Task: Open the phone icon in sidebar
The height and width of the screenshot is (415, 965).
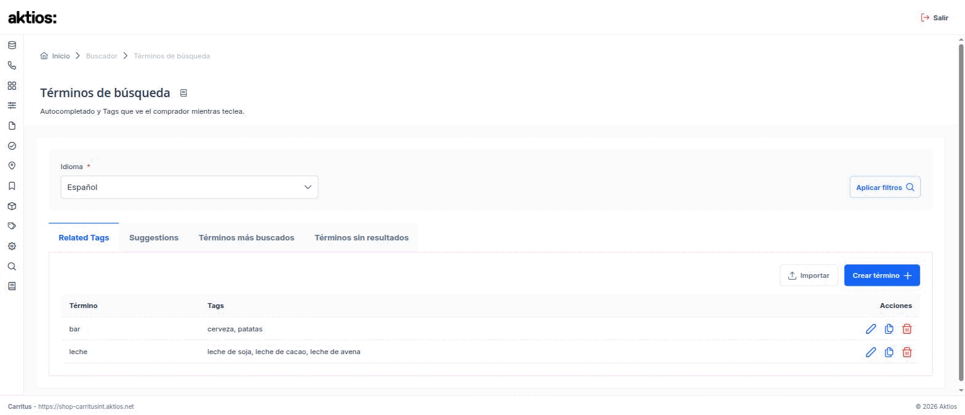Action: pos(12,65)
